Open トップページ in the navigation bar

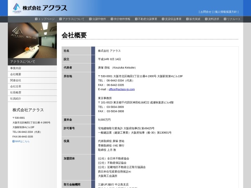tap(46, 19)
